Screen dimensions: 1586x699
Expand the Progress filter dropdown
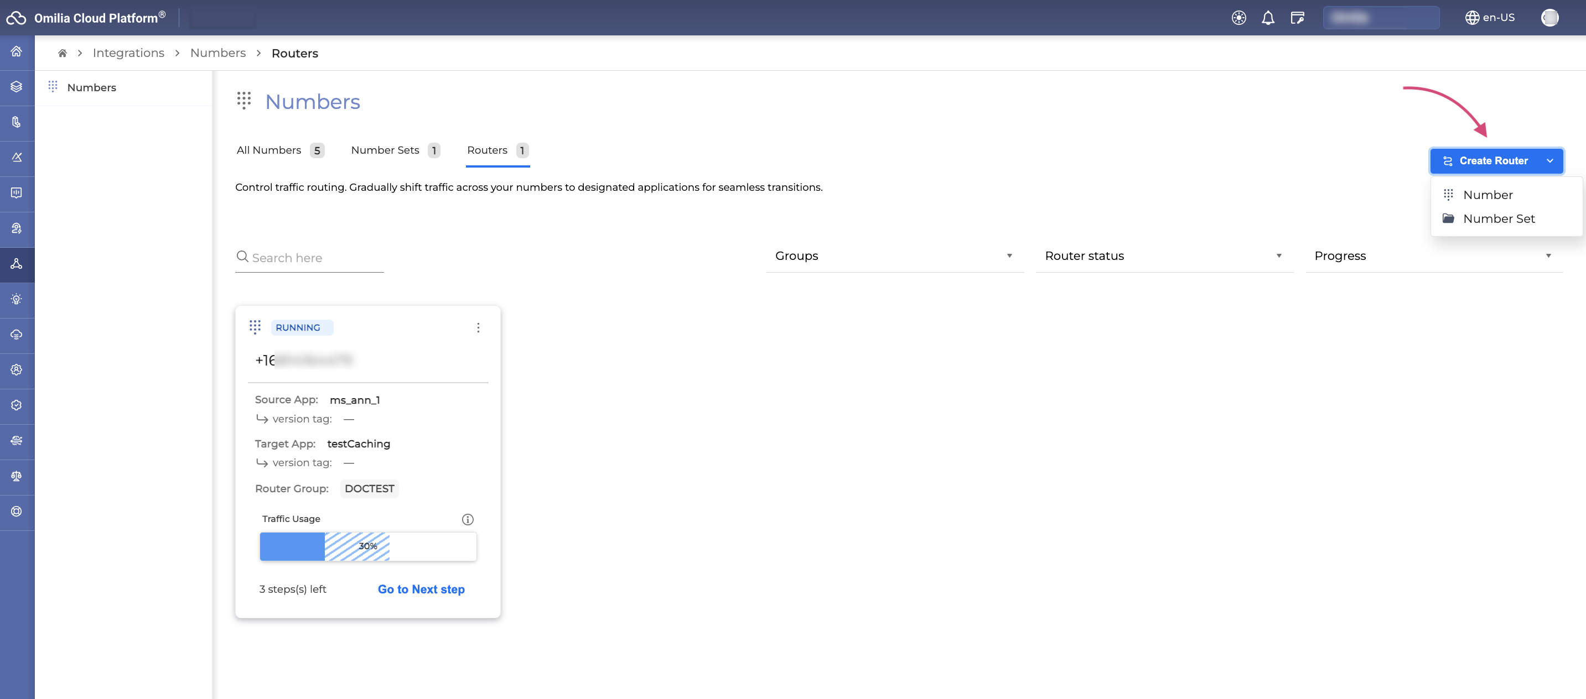[x=1433, y=256]
